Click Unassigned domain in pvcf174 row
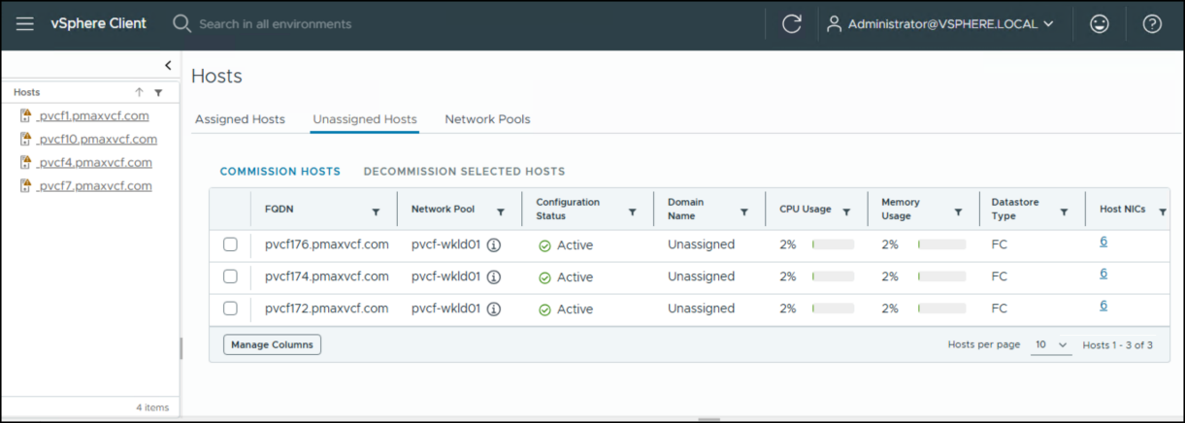 (701, 277)
